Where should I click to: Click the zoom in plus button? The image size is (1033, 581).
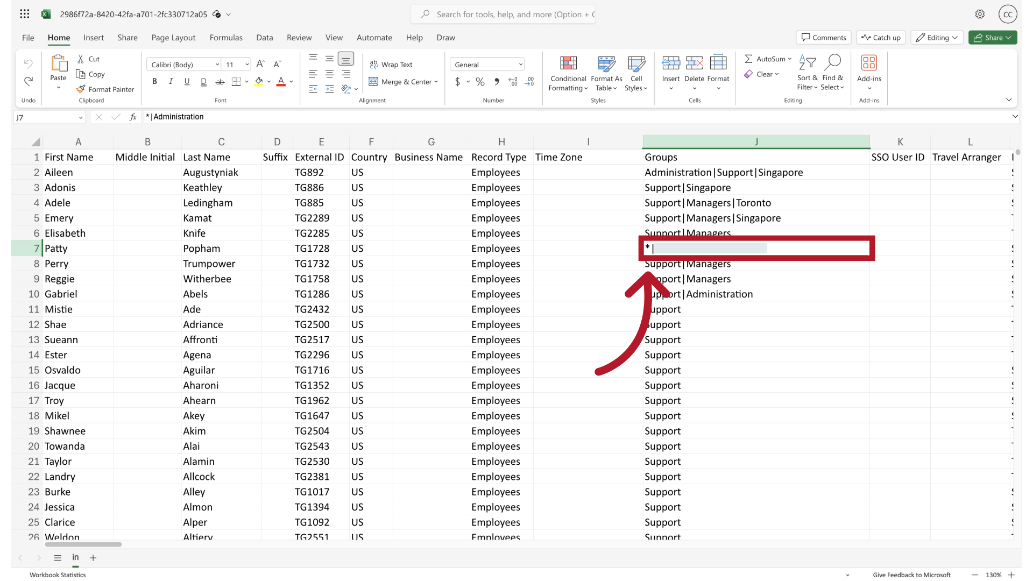coord(1011,575)
